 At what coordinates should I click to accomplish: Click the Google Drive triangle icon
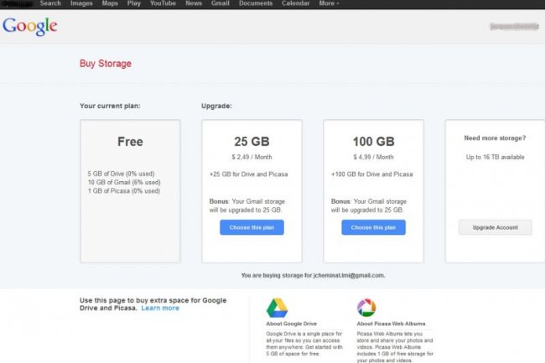pyautogui.click(x=277, y=308)
